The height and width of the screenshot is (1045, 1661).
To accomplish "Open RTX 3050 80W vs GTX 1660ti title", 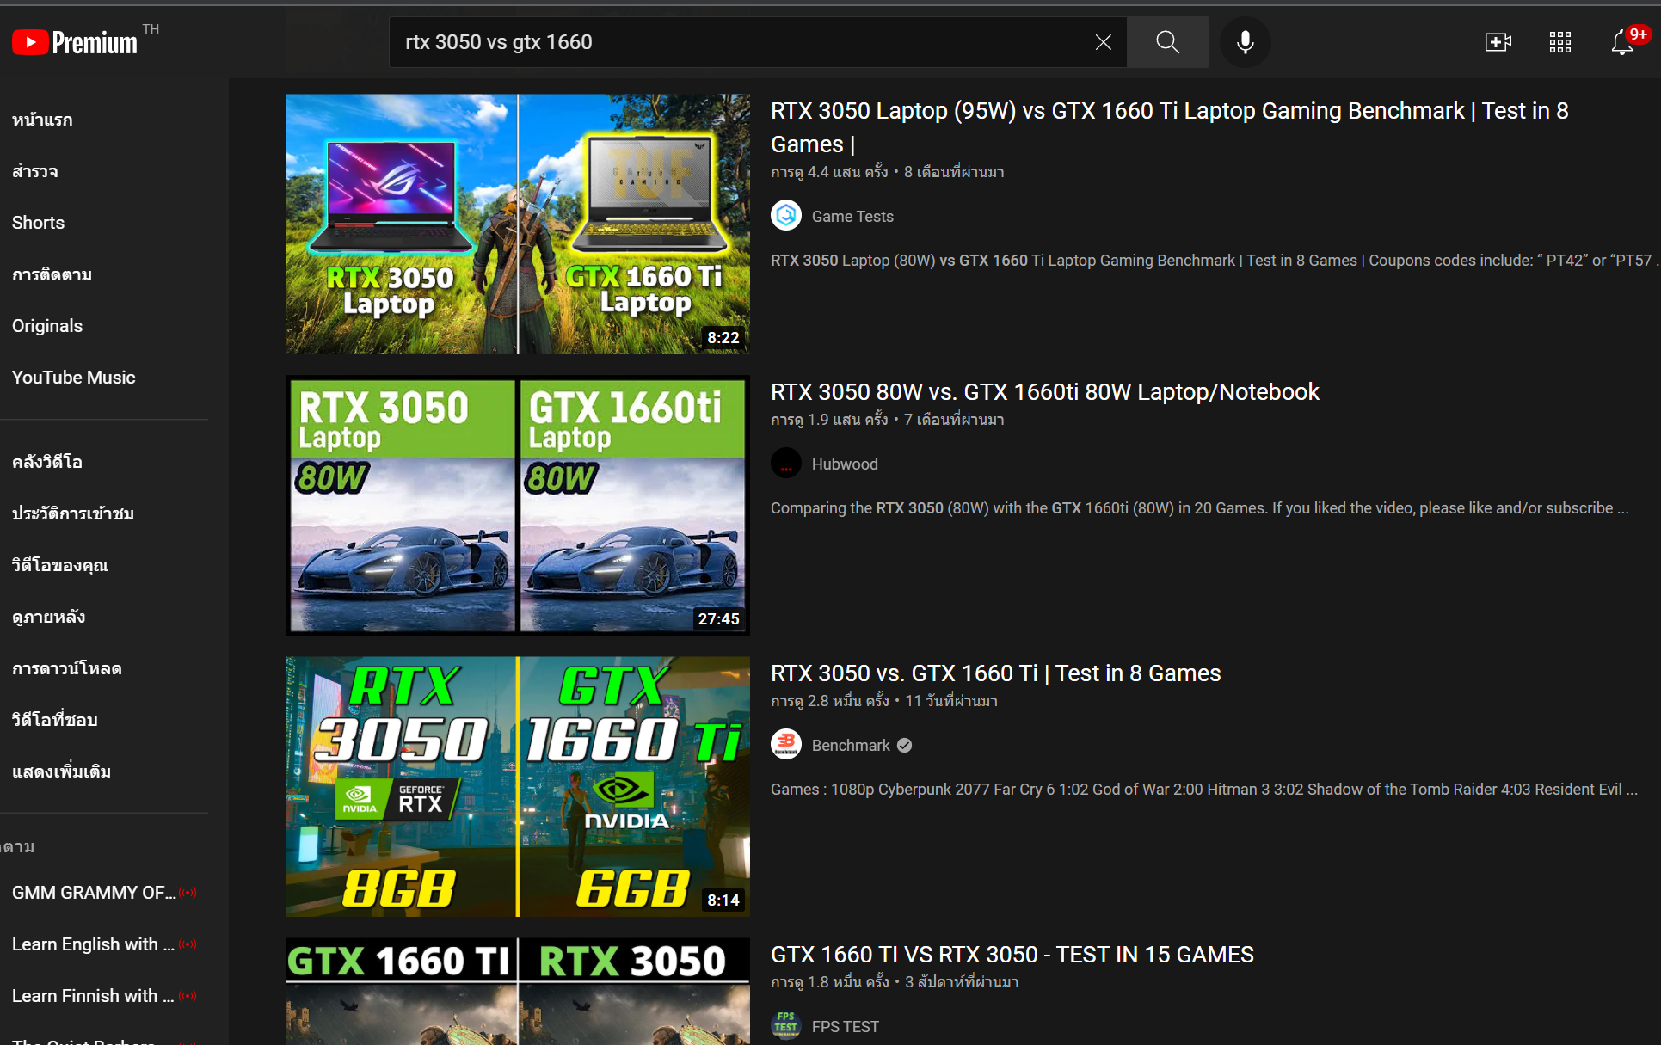I will [x=1044, y=392].
